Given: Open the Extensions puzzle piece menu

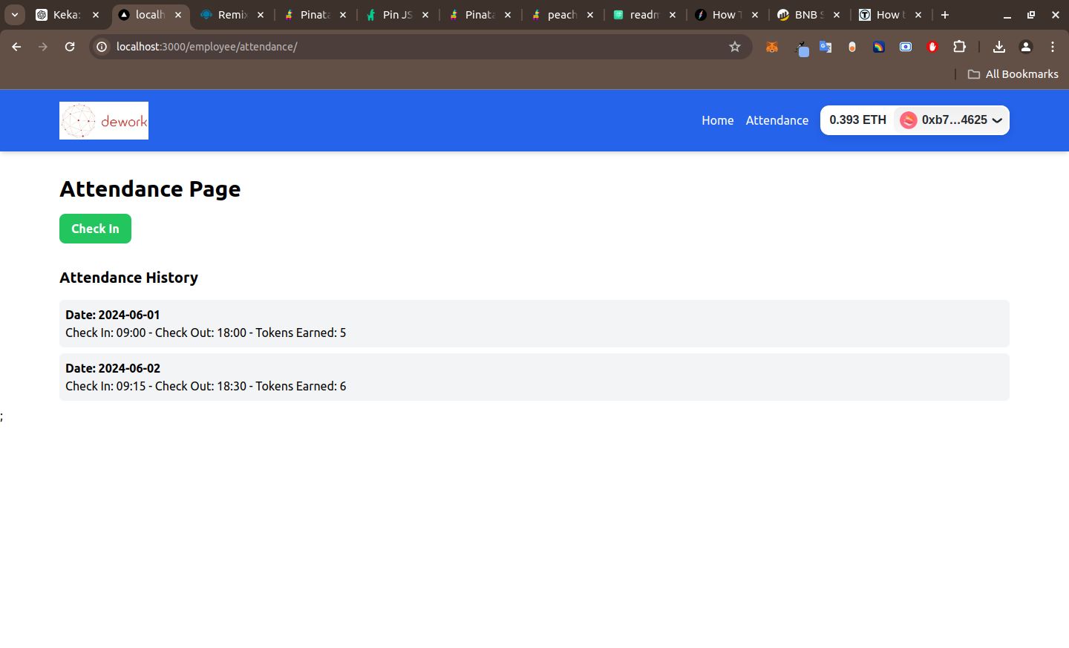Looking at the screenshot, I should (x=959, y=47).
